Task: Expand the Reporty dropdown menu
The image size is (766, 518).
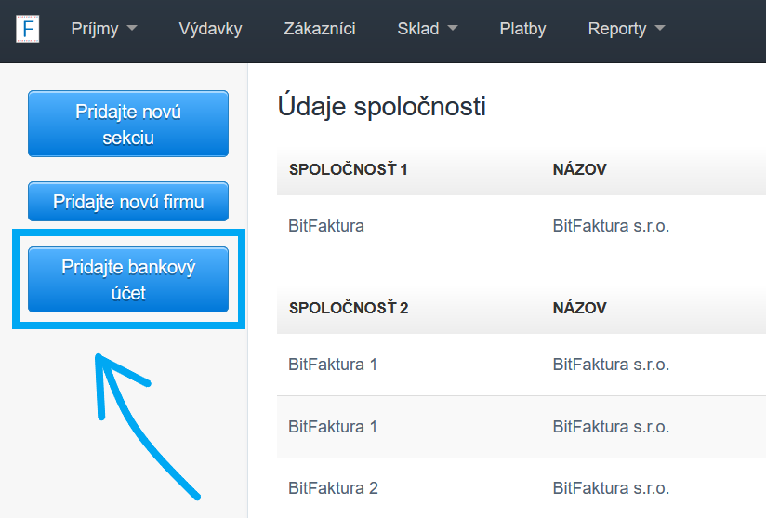Action: pos(626,29)
